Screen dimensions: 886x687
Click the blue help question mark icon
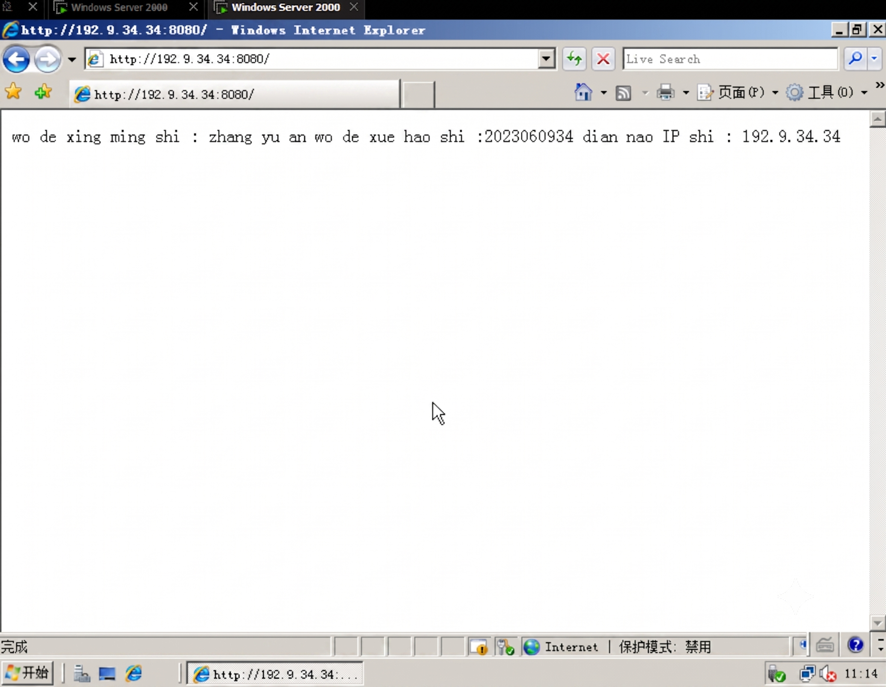pyautogui.click(x=855, y=644)
